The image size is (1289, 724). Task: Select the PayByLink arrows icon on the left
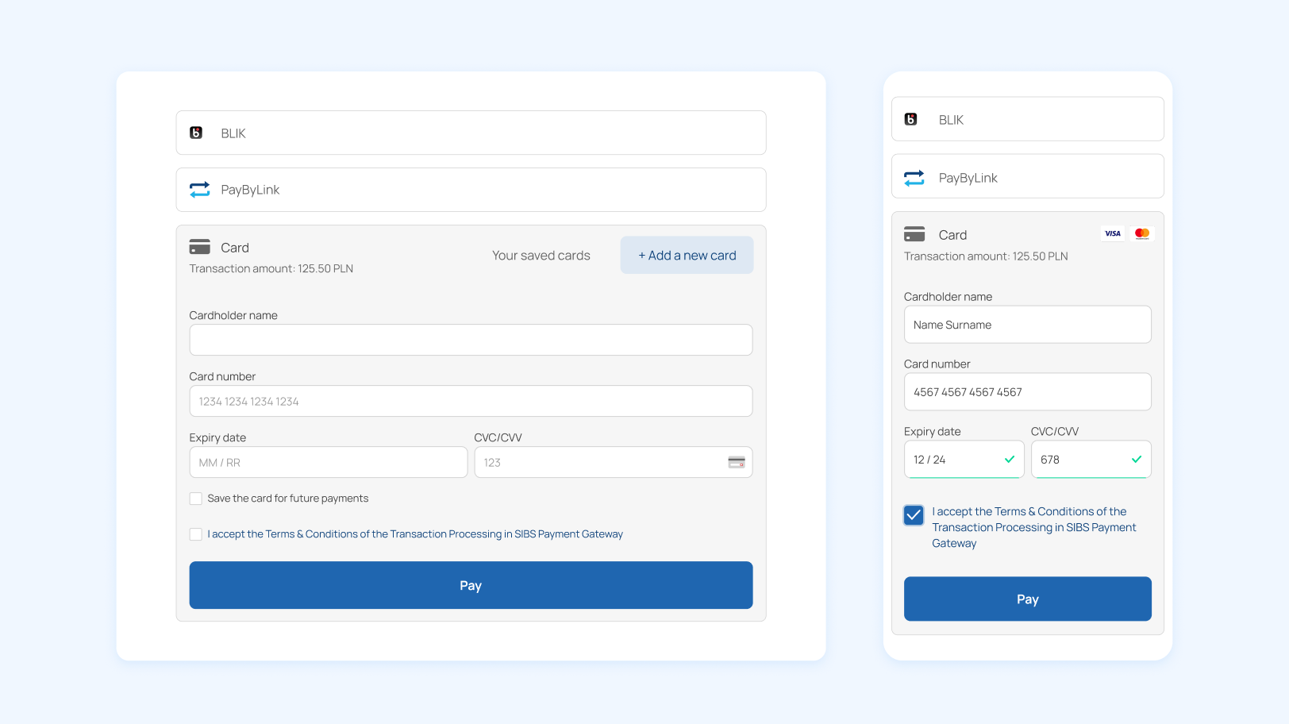pyautogui.click(x=199, y=190)
